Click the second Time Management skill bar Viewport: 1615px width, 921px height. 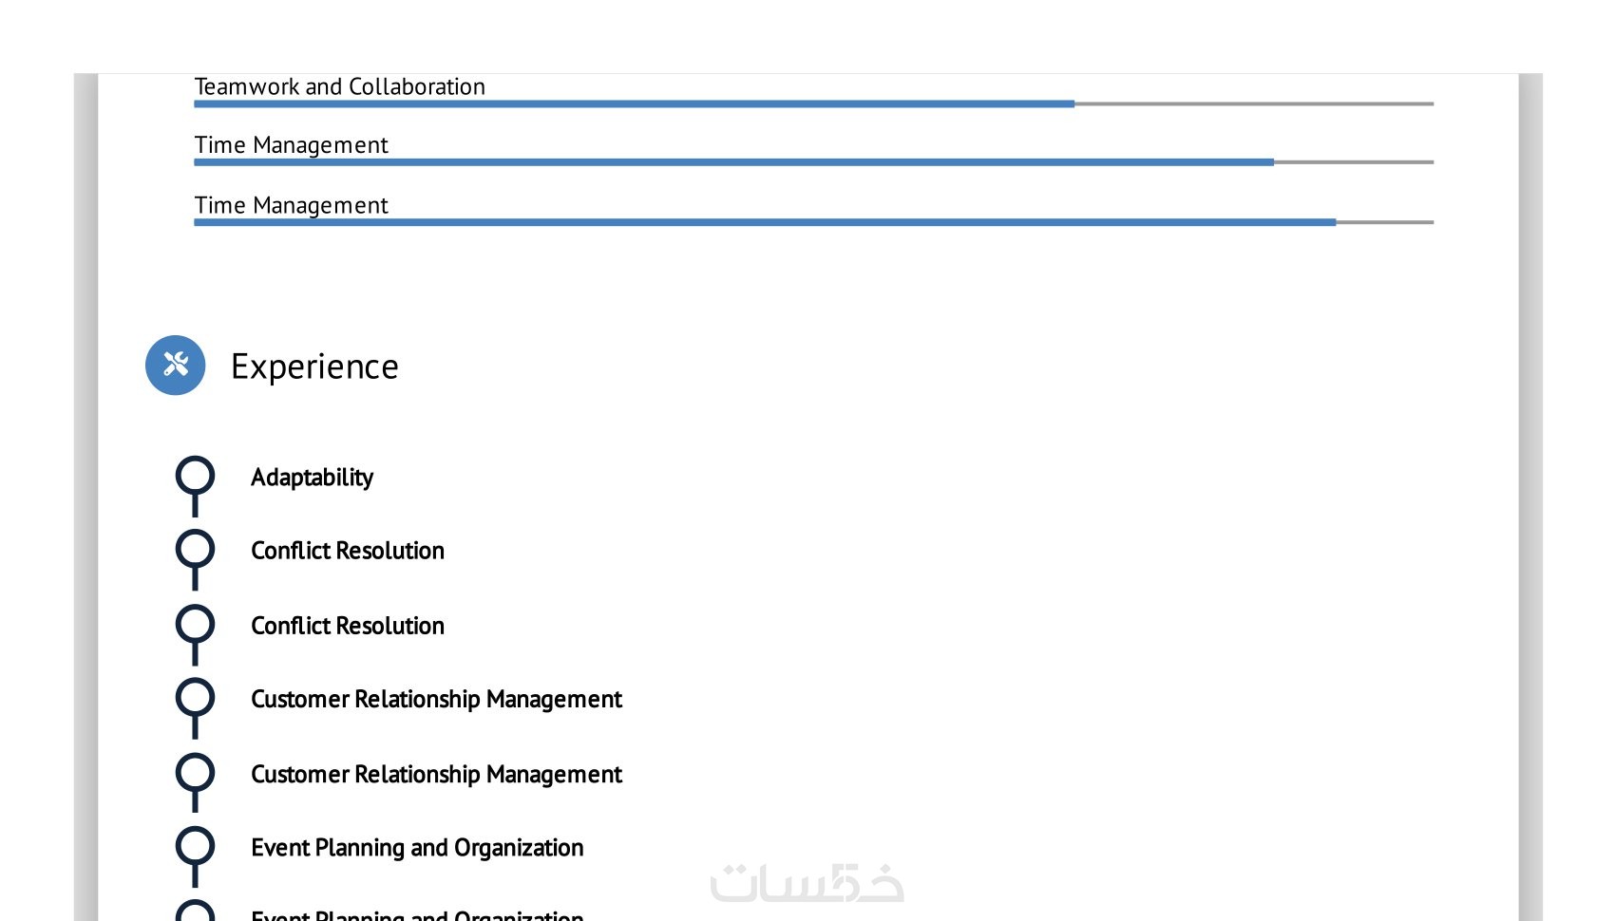(813, 222)
